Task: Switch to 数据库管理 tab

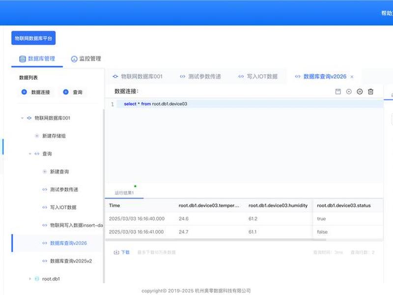Action: click(37, 59)
